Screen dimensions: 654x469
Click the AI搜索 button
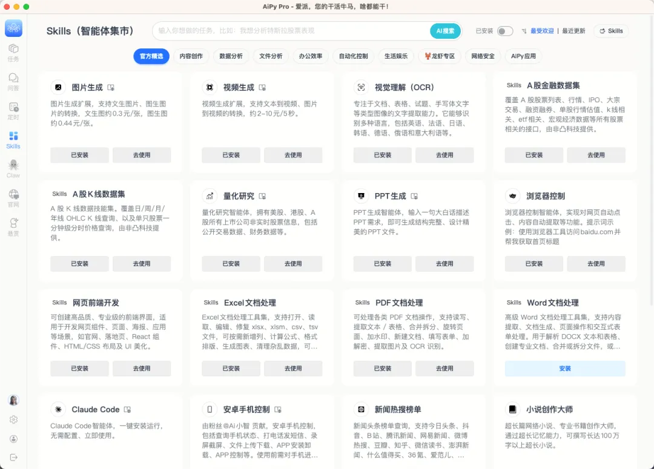(446, 31)
